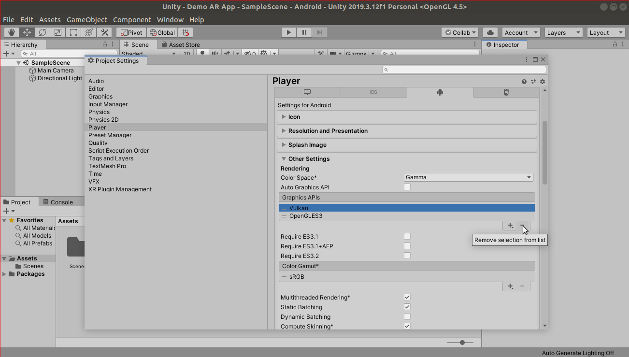Switch to Console tab
Screen dimensions: 629x357
coord(57,202)
